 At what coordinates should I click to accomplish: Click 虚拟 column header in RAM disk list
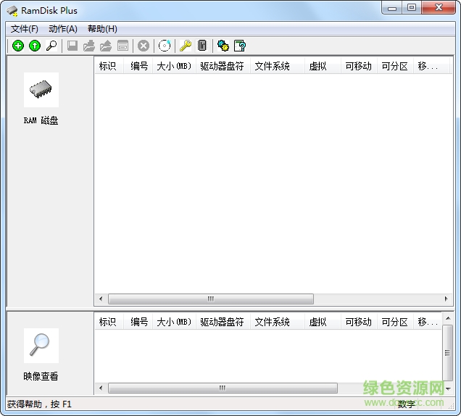[323, 66]
